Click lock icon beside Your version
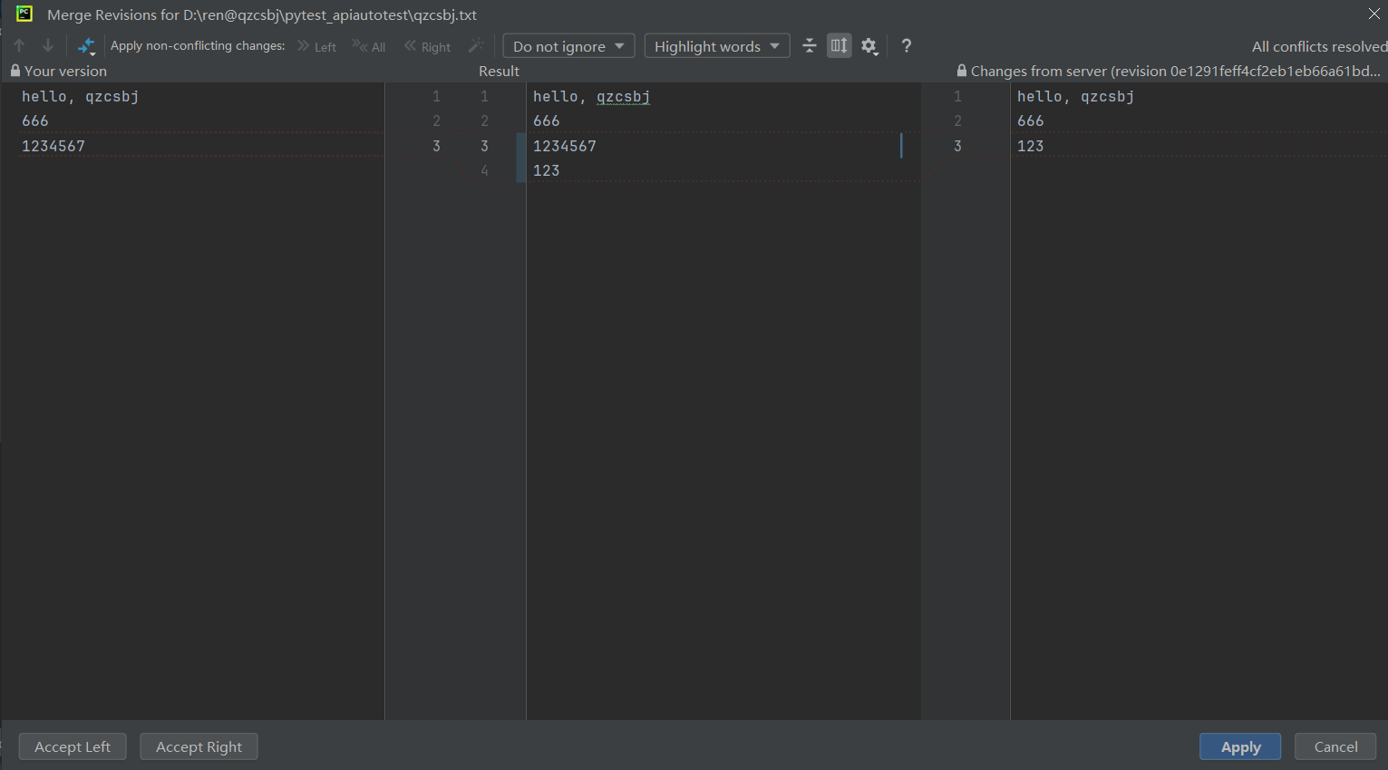The height and width of the screenshot is (770, 1388). [15, 71]
